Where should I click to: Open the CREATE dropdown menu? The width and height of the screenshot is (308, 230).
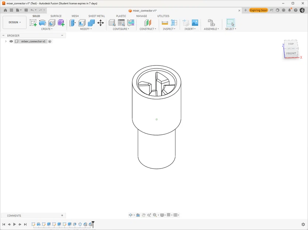[x=47, y=29]
